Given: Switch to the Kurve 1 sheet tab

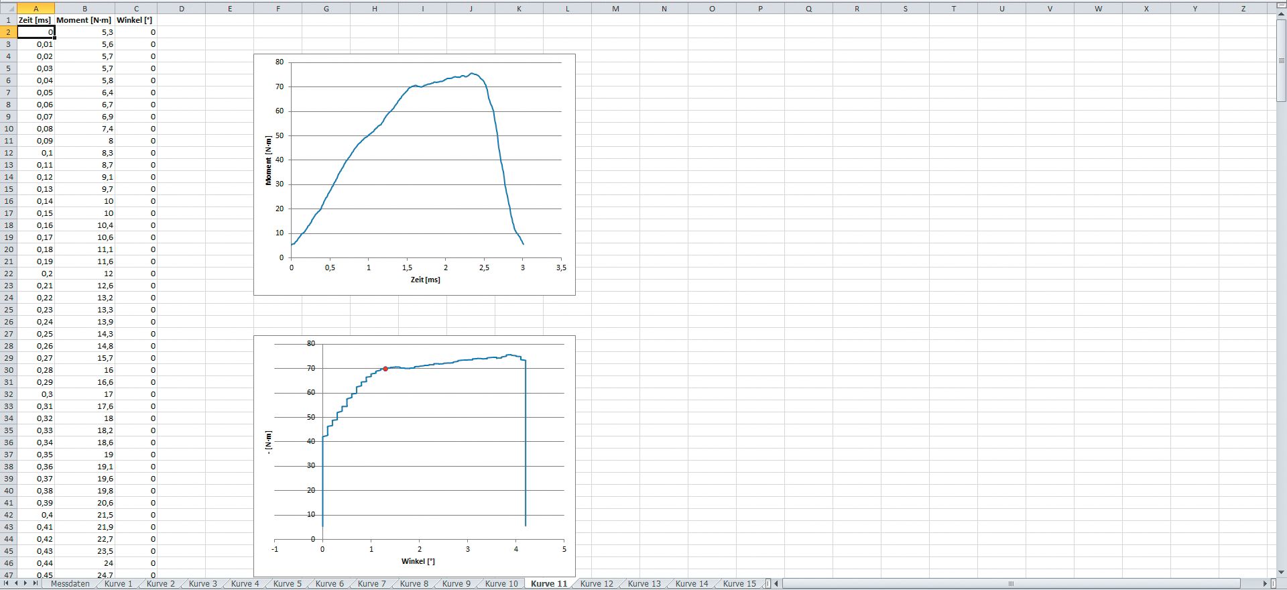Looking at the screenshot, I should coord(119,584).
